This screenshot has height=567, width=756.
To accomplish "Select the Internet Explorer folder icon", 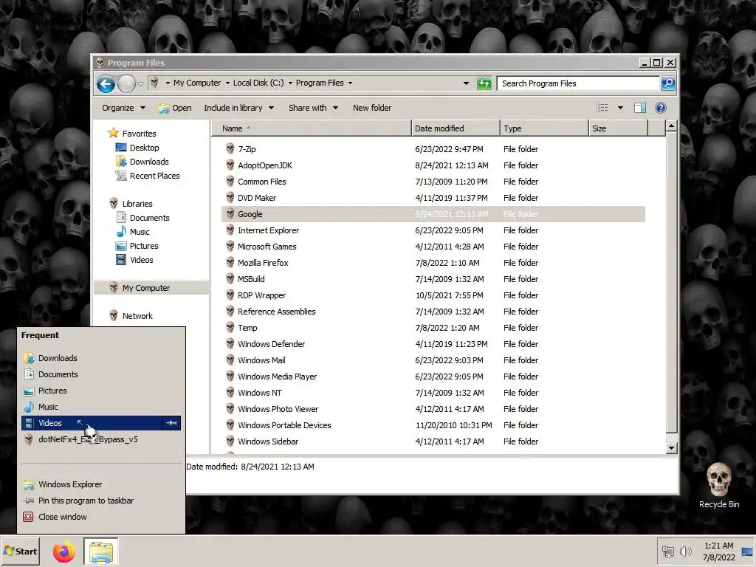I will [230, 230].
